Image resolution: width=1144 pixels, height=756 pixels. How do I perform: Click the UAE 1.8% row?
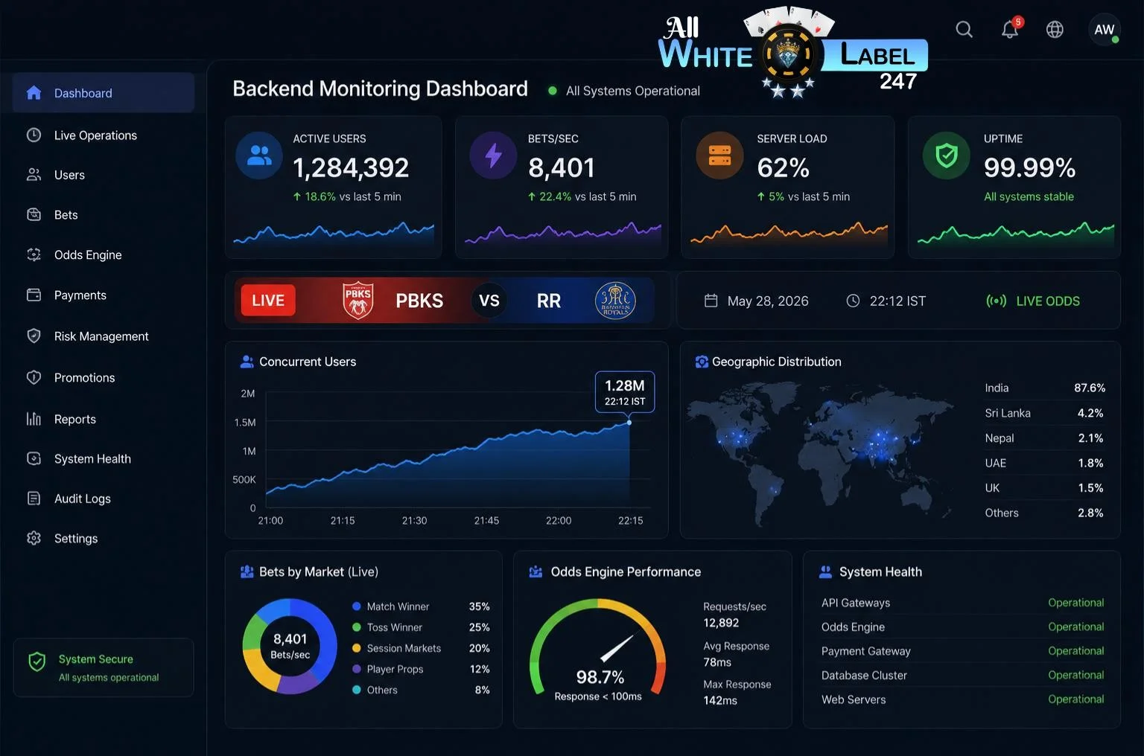tap(1044, 463)
